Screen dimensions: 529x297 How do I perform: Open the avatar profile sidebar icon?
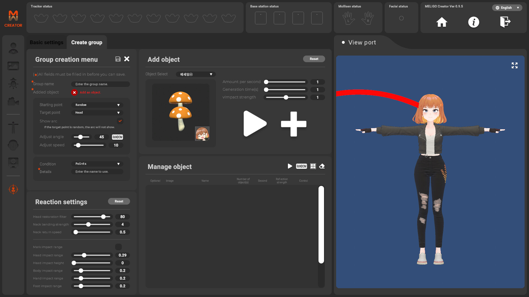tap(13, 48)
